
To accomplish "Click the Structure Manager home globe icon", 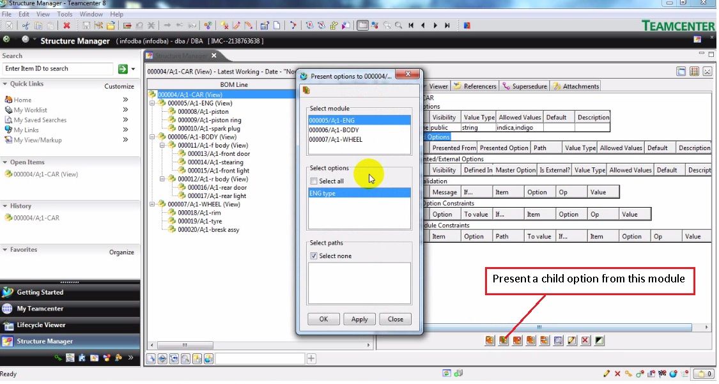I will pos(6,40).
